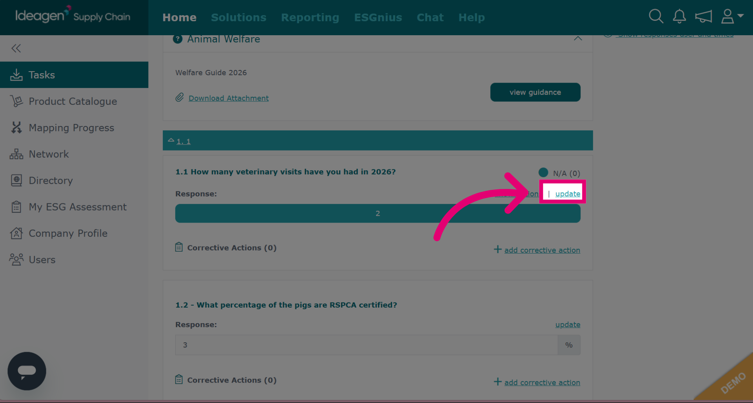Select Tasks in the sidebar
753x403 pixels.
pos(74,75)
